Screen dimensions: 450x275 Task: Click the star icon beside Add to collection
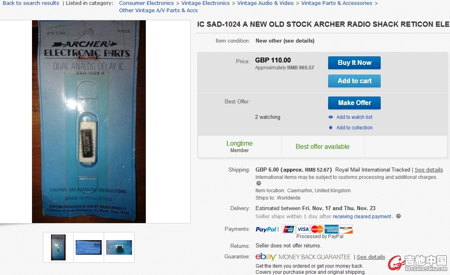331,127
